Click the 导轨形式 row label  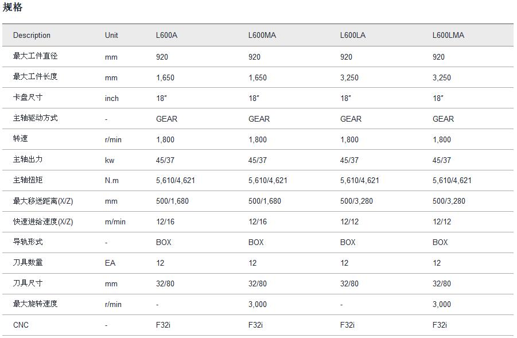click(28, 242)
